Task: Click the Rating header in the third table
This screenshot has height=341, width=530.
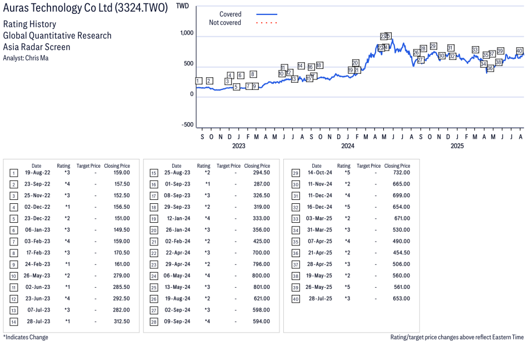Action: coord(344,166)
